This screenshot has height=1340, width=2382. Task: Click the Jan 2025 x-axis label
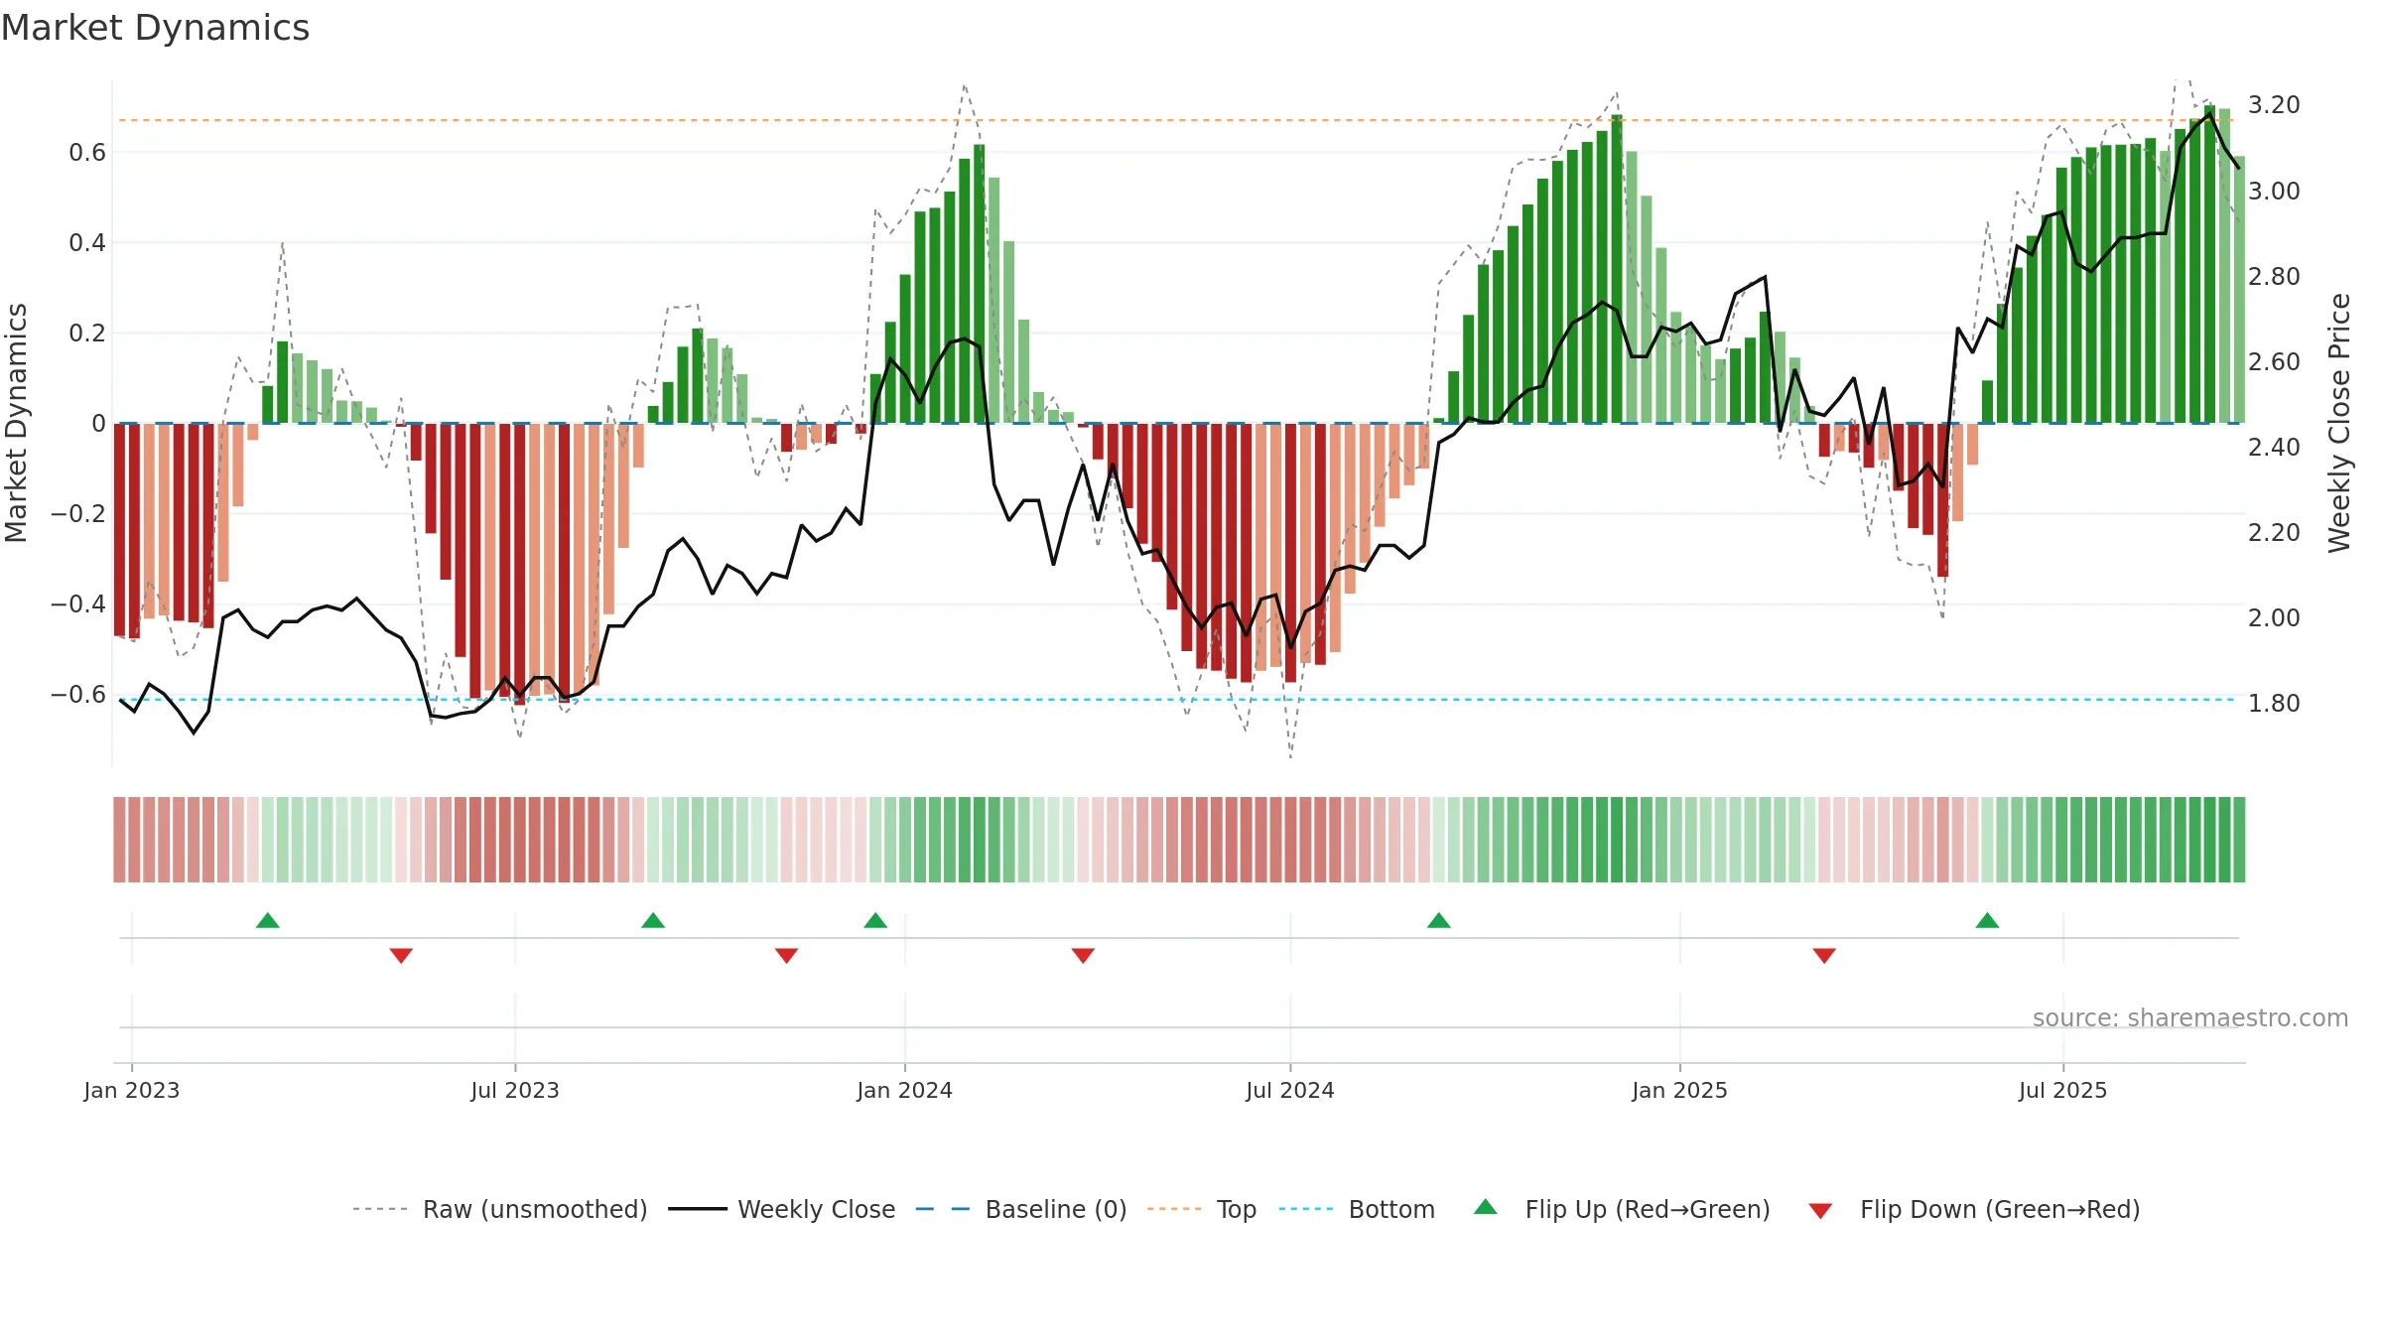[1680, 1090]
